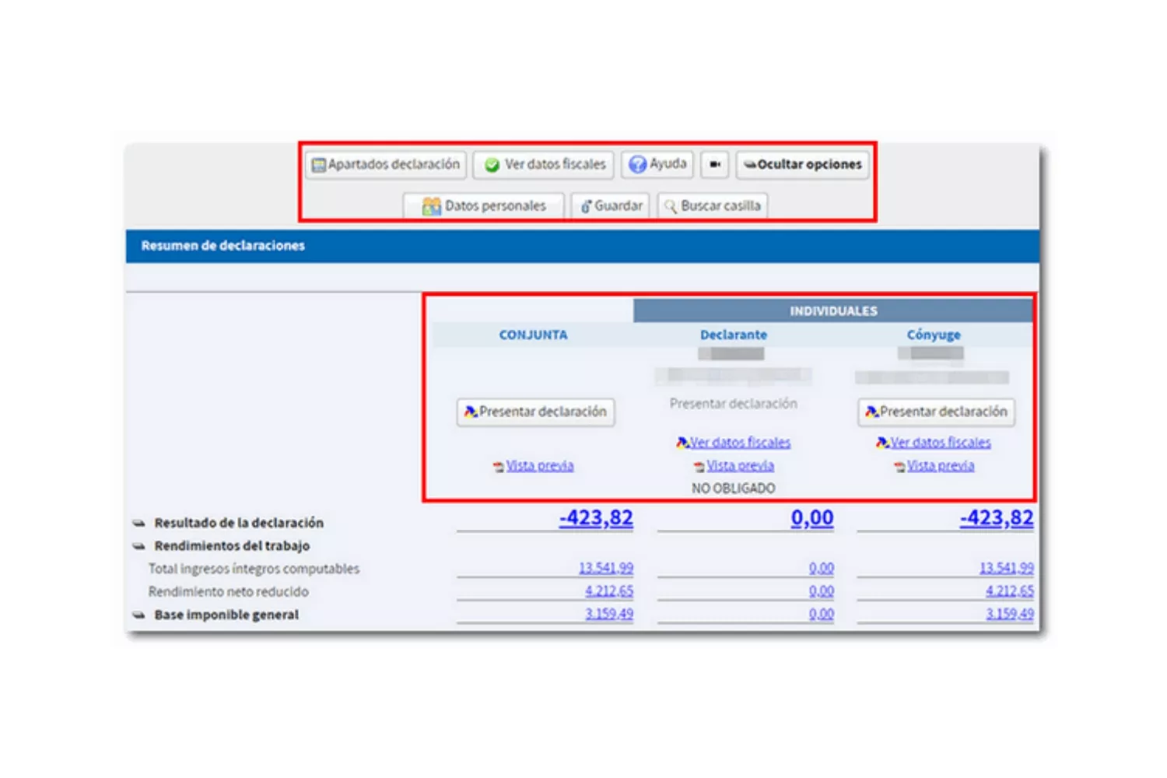This screenshot has width=1167, height=778.
Task: Present the Cónyuge declaration
Action: [x=936, y=412]
